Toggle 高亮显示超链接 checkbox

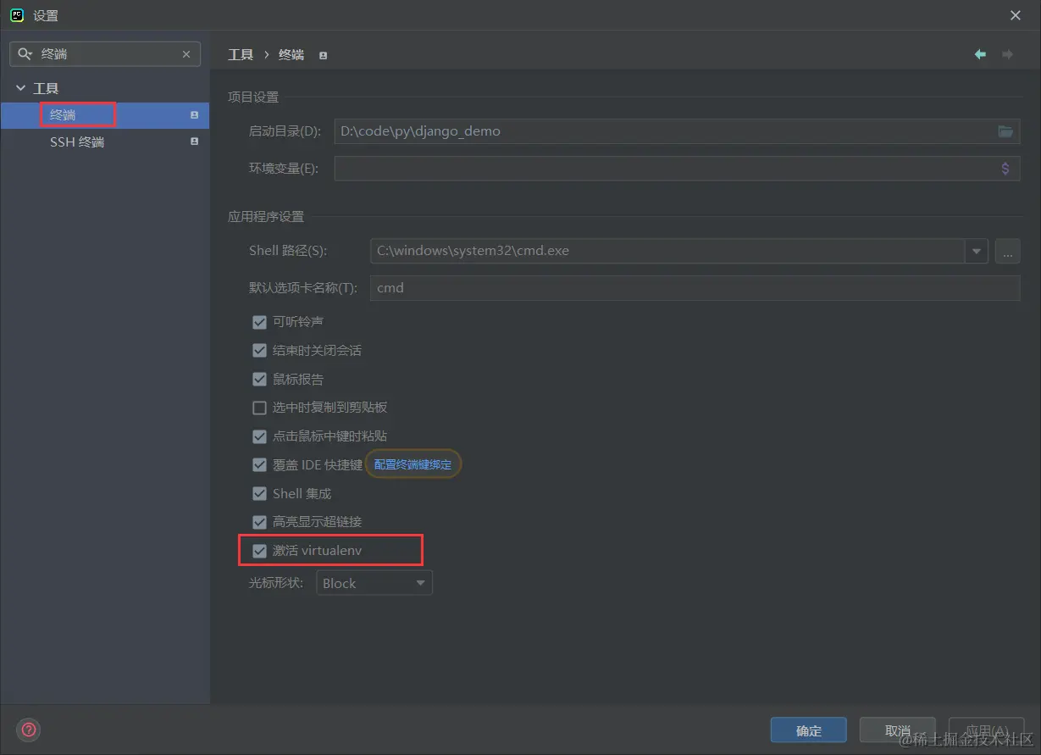[x=259, y=522]
